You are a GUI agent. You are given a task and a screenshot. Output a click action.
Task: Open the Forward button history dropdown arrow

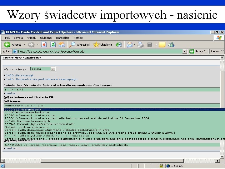click(37, 45)
